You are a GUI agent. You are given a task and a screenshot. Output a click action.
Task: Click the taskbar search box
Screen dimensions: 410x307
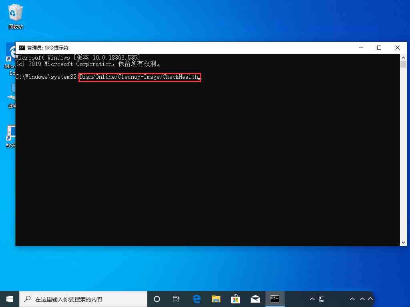83,299
